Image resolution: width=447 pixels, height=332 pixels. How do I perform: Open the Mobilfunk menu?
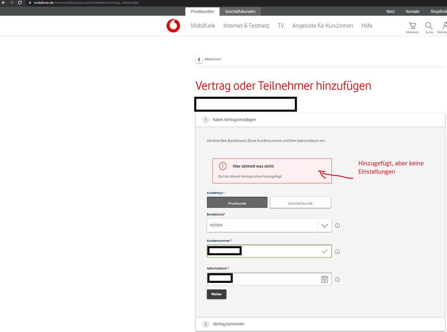tap(203, 25)
